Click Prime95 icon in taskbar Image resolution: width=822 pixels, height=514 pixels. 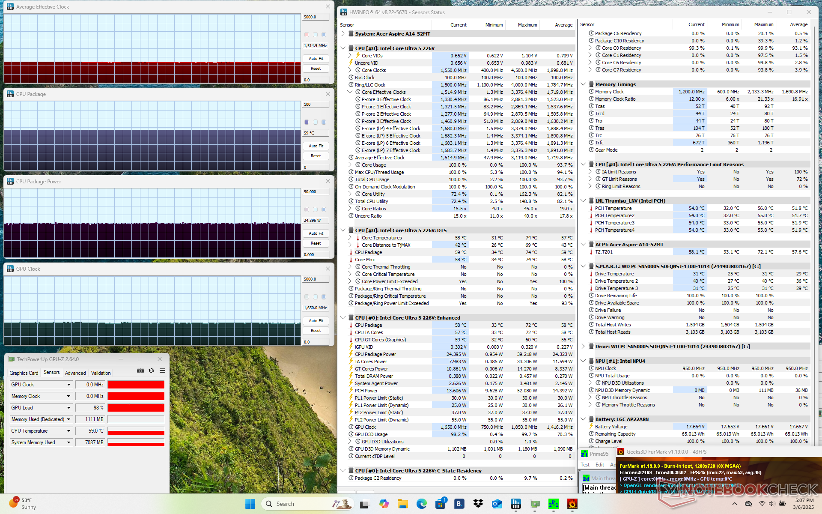tap(553, 504)
